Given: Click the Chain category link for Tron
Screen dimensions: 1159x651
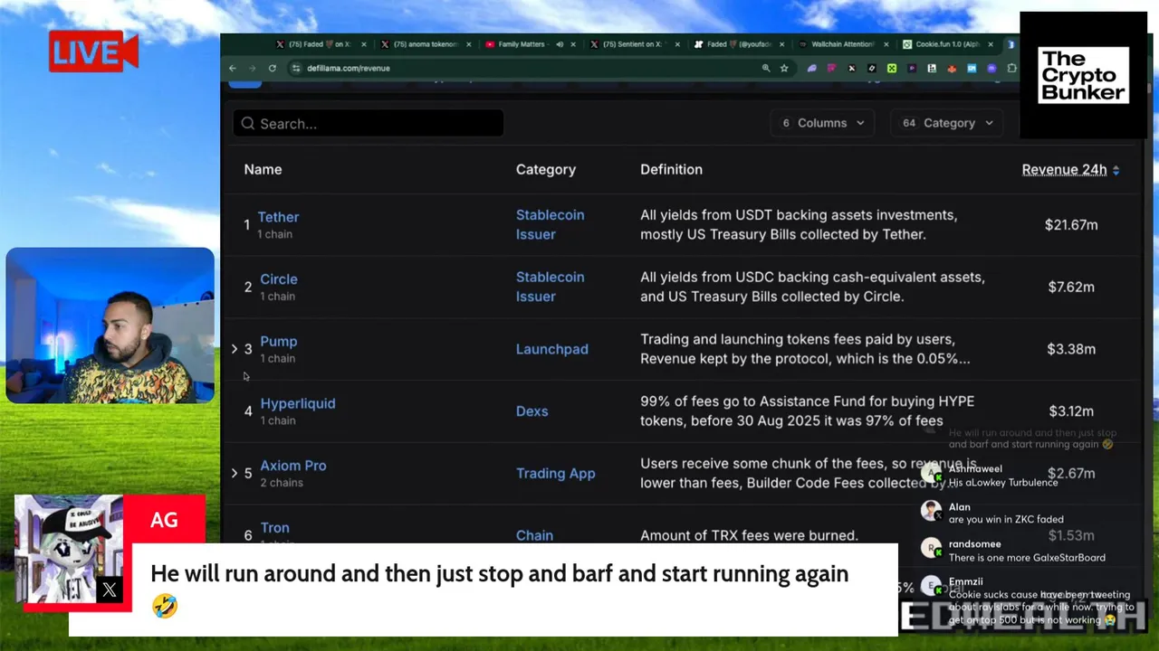Looking at the screenshot, I should [534, 535].
